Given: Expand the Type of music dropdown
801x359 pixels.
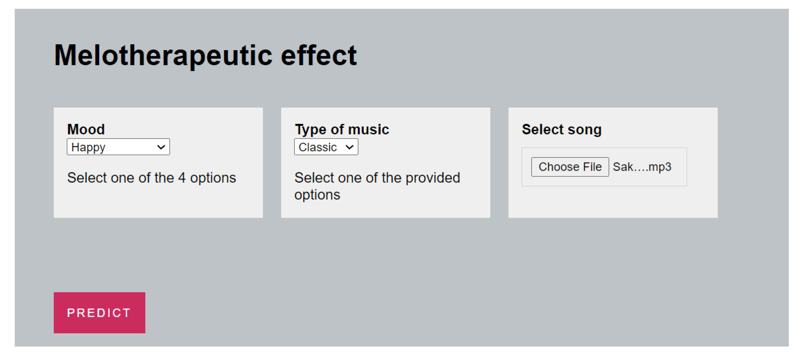Looking at the screenshot, I should (x=326, y=147).
